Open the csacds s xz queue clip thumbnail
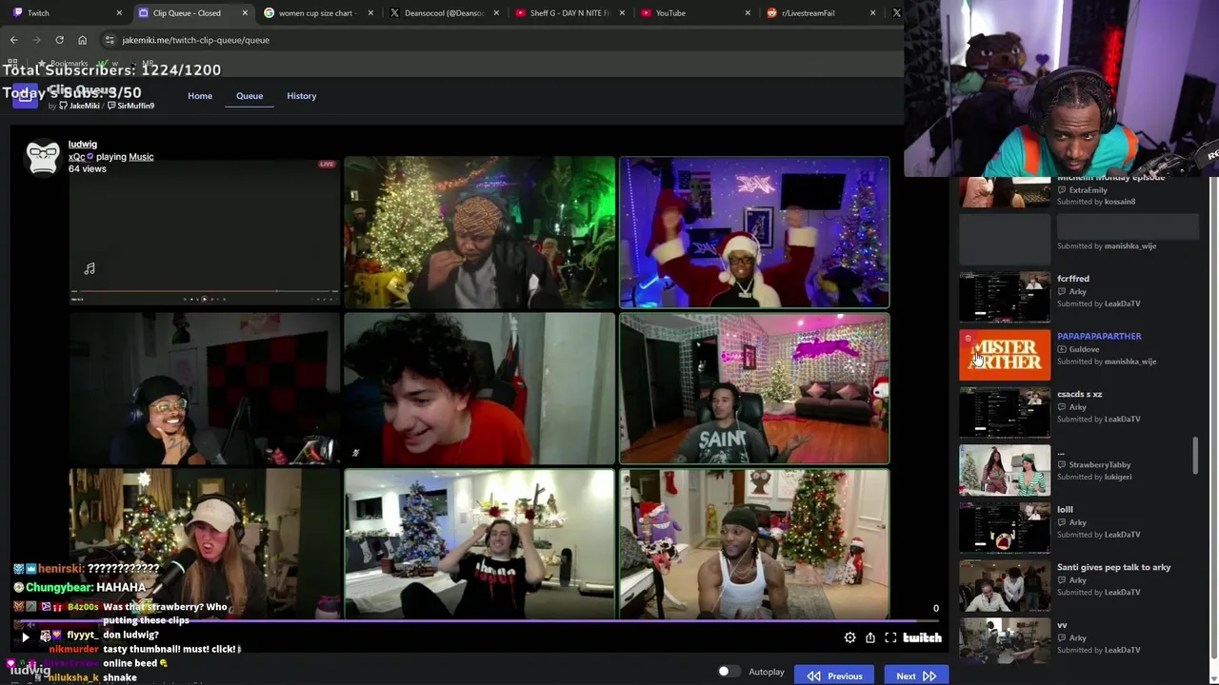The height and width of the screenshot is (685, 1219). [x=1005, y=413]
